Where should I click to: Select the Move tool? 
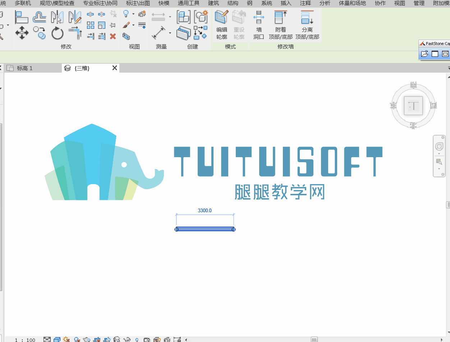click(x=22, y=33)
